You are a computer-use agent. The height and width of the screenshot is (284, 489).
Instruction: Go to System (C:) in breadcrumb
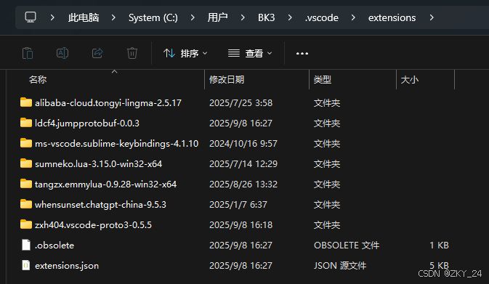tap(153, 17)
